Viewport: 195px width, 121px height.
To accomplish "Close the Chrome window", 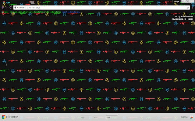I will click(x=192, y=1).
